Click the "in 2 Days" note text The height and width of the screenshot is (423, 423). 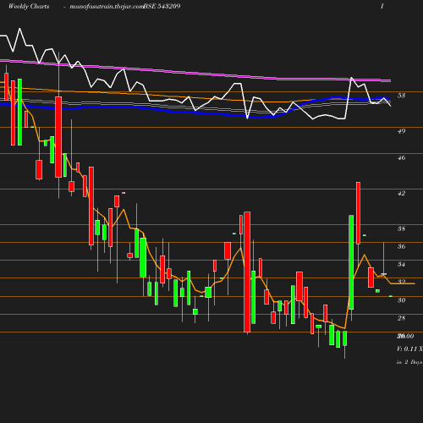[409, 362]
